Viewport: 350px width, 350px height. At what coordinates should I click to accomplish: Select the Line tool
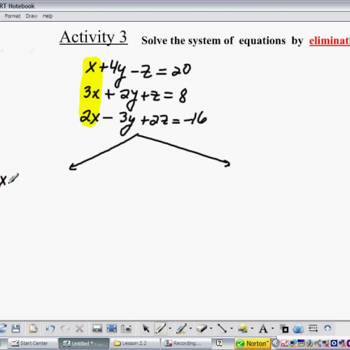(222, 329)
